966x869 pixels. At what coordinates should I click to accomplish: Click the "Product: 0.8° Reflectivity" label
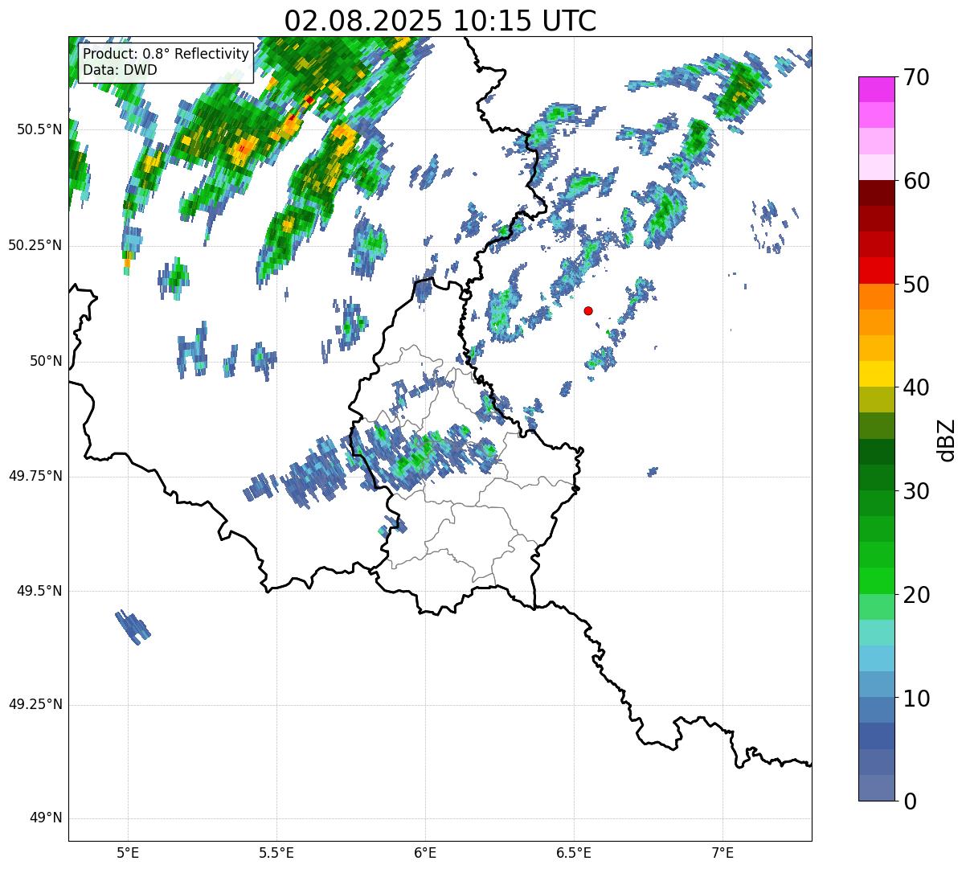[x=166, y=55]
